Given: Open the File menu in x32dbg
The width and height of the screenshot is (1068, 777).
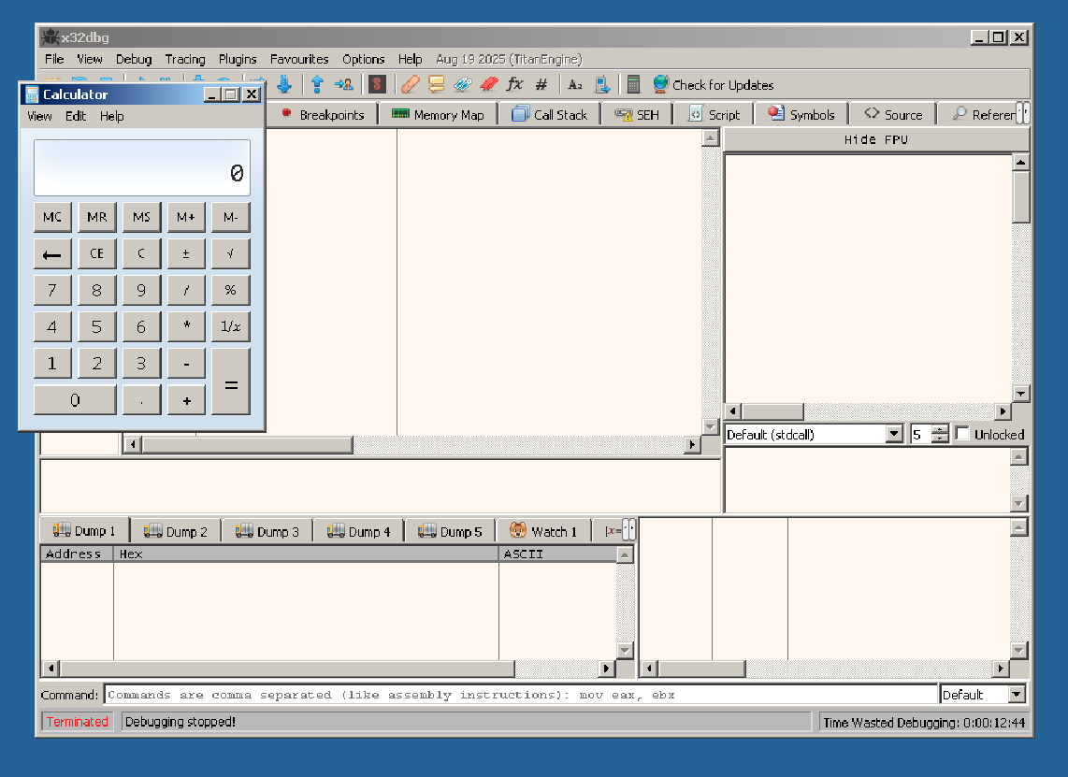Looking at the screenshot, I should coord(54,59).
